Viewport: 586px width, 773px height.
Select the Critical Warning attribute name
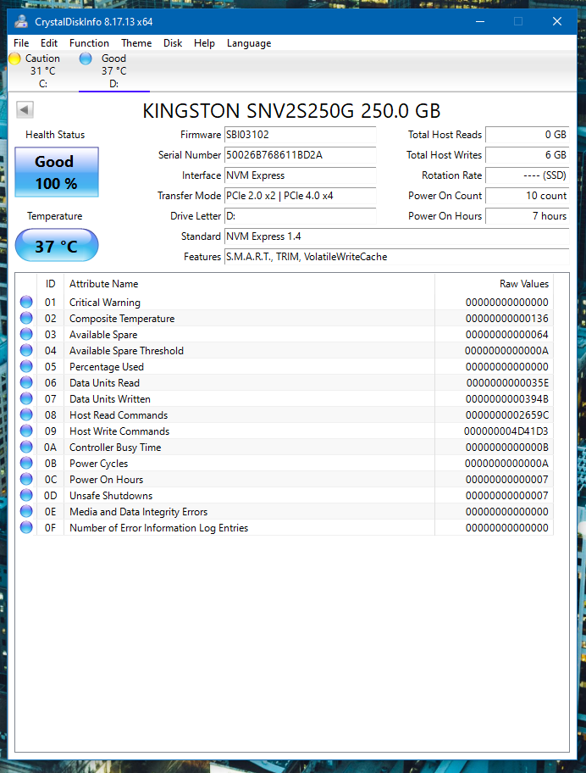coord(105,303)
